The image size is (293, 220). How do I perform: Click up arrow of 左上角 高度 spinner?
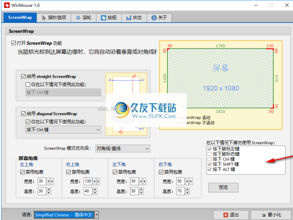[x=49, y=190]
